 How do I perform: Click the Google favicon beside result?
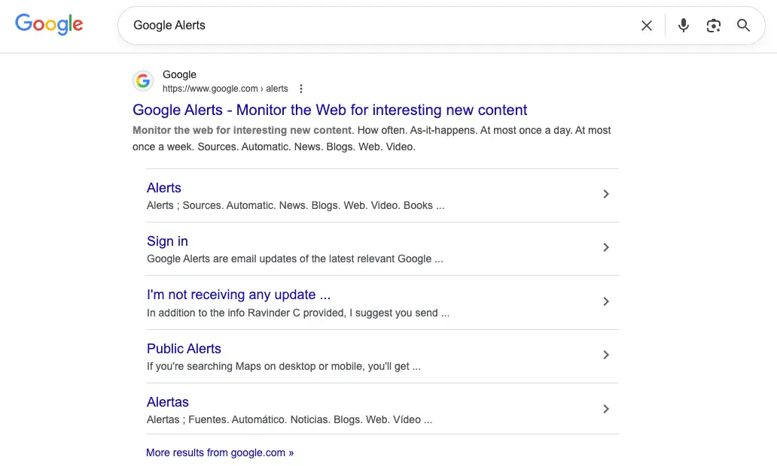click(143, 81)
